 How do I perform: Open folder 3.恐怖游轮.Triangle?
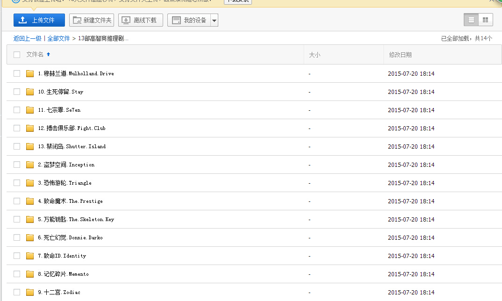point(65,183)
